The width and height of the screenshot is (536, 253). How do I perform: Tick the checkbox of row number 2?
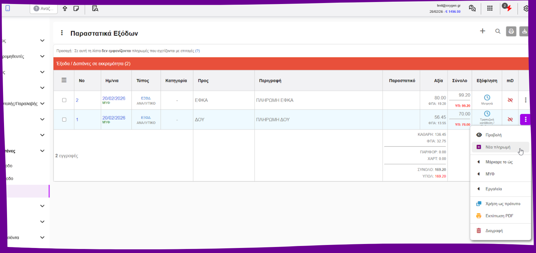tap(64, 100)
